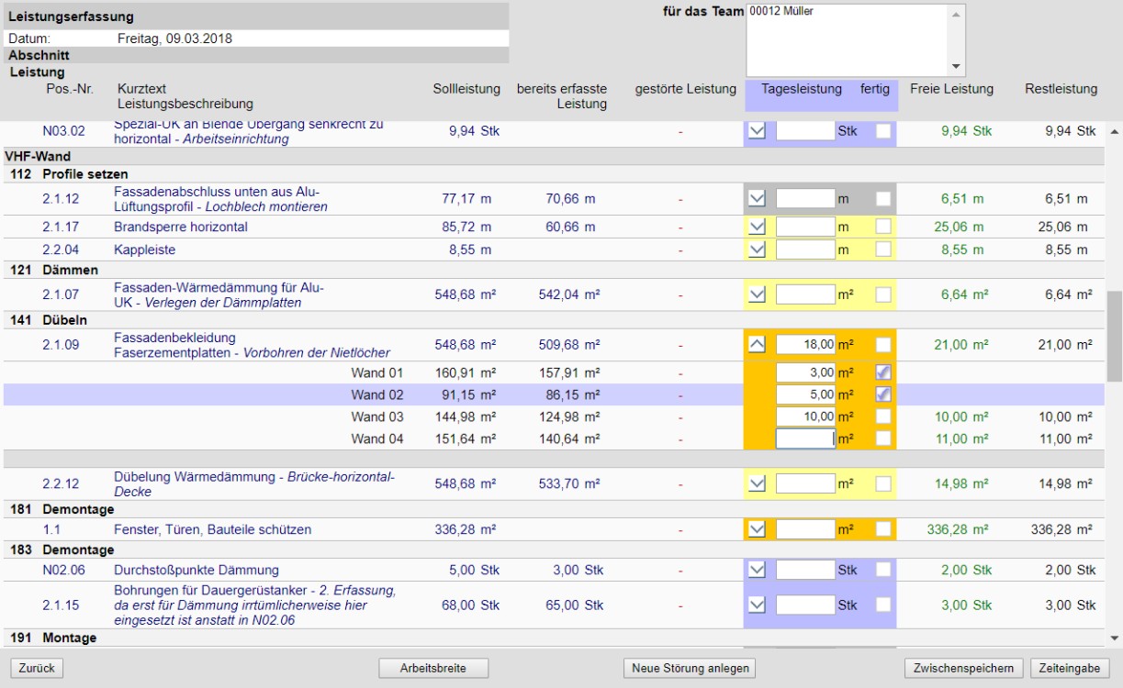Click Wand 02 field showing 5,00

point(805,394)
